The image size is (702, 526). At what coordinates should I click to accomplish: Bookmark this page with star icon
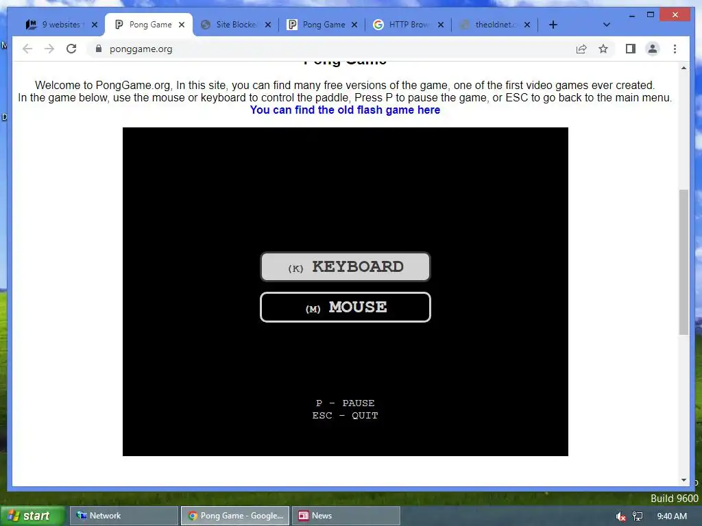pyautogui.click(x=603, y=49)
